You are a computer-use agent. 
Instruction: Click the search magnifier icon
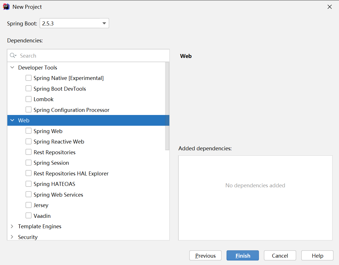(x=13, y=55)
